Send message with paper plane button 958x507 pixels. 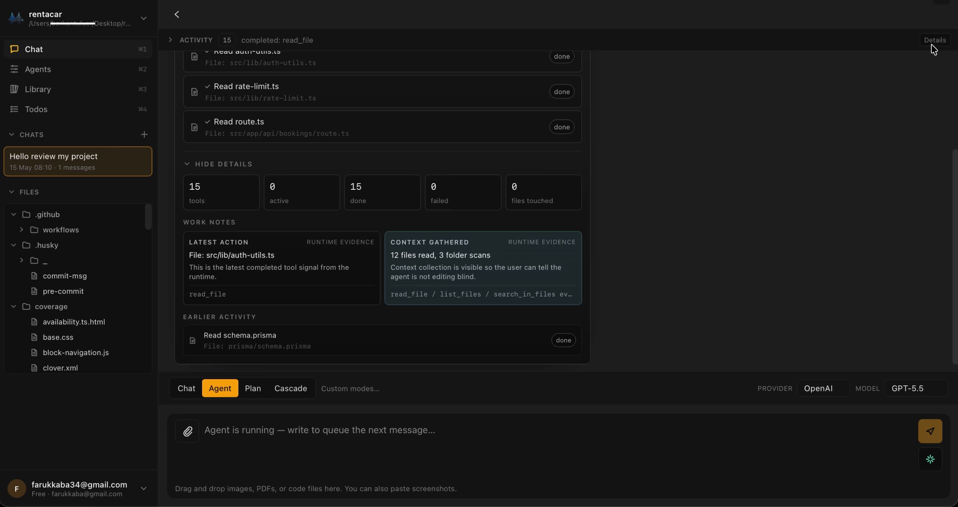tap(930, 431)
